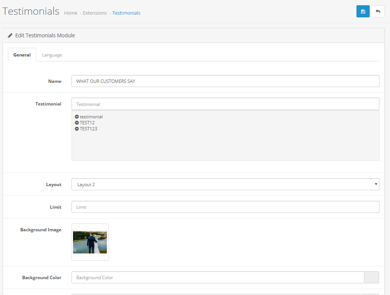Screen dimensions: 390x295
Task: Open the Home breadcrumb link
Action: click(x=71, y=13)
